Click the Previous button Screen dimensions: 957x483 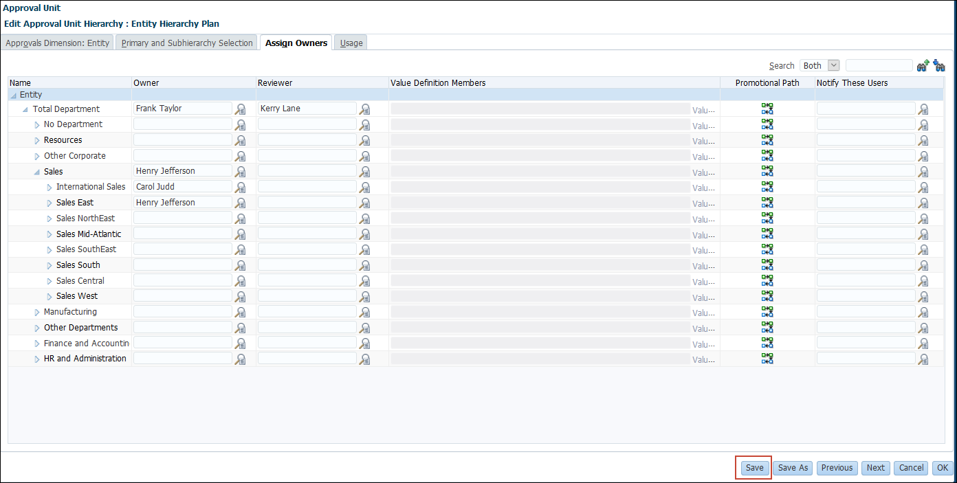[x=837, y=468]
